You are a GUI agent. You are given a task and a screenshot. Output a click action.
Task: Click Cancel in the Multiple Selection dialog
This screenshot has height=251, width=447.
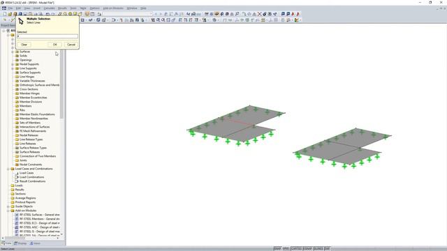(71, 45)
